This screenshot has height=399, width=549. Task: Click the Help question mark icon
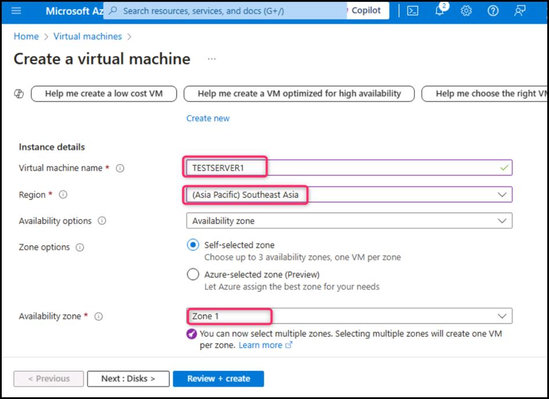(493, 11)
